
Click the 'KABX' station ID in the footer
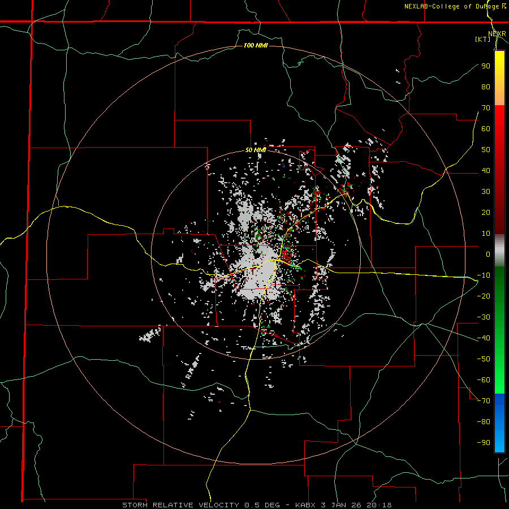pyautogui.click(x=305, y=505)
